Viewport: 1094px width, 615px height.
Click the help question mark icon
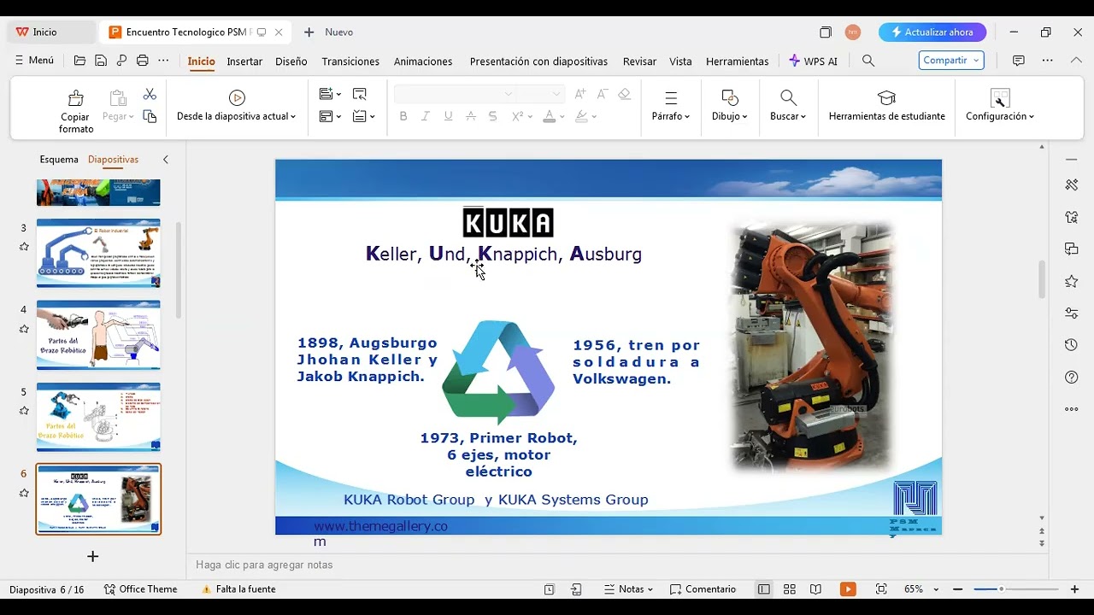(1072, 378)
